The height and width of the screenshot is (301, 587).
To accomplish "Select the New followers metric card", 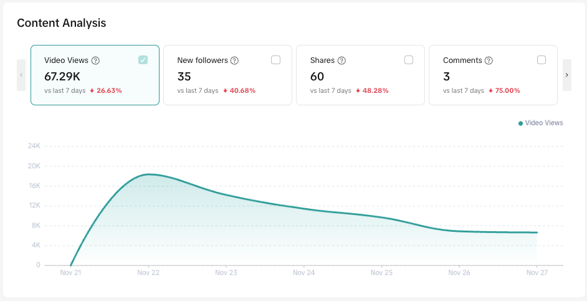I will (x=227, y=75).
